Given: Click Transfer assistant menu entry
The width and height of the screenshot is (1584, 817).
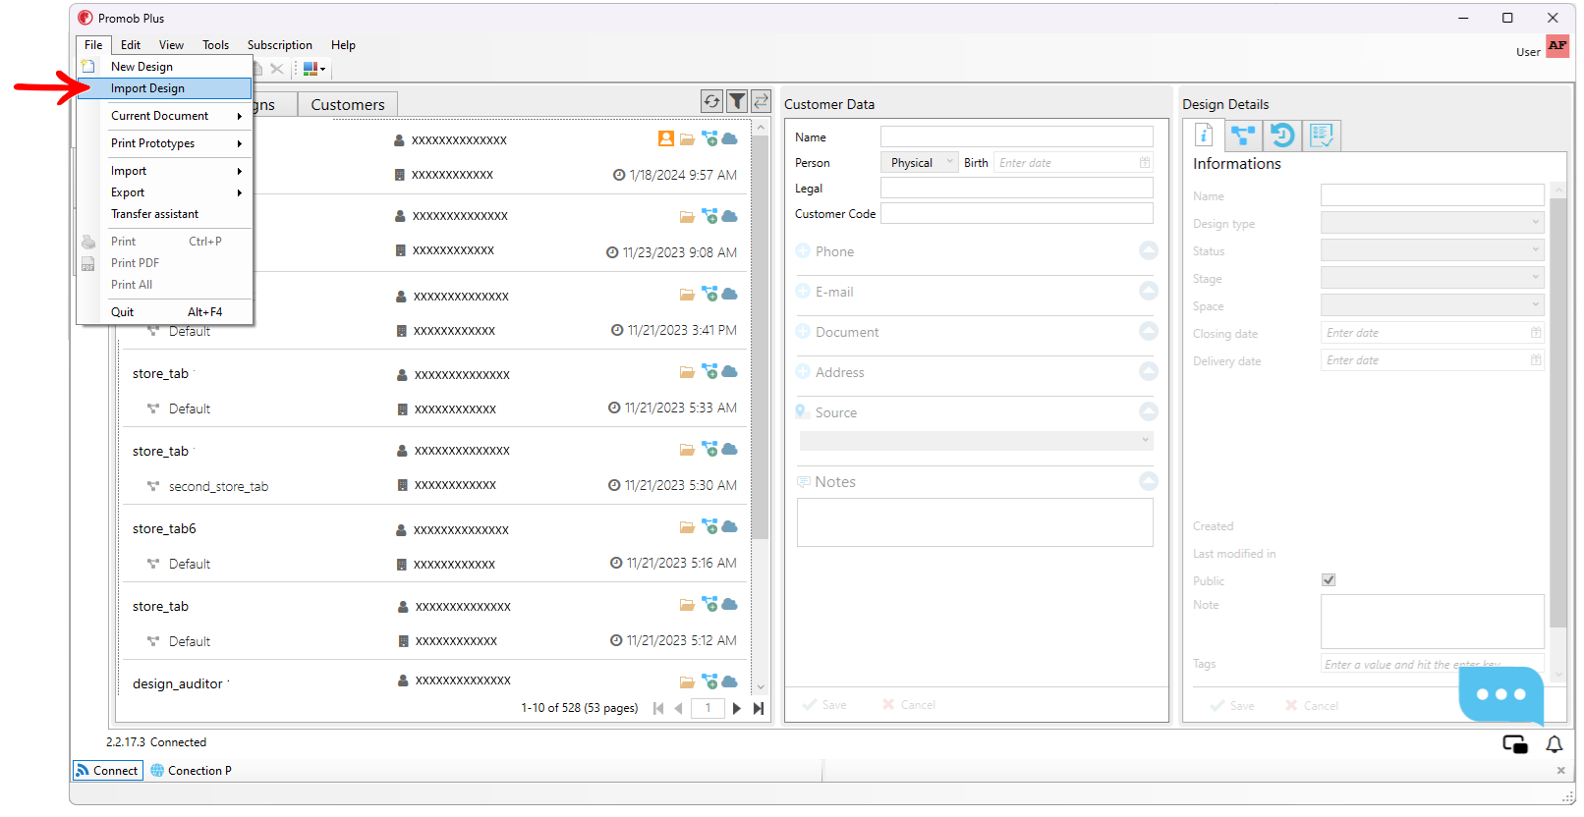Looking at the screenshot, I should tap(164, 214).
